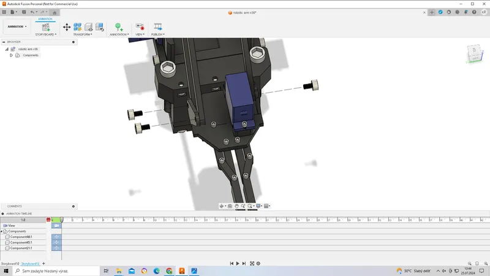Click the Create Callout annotation icon

click(x=118, y=27)
